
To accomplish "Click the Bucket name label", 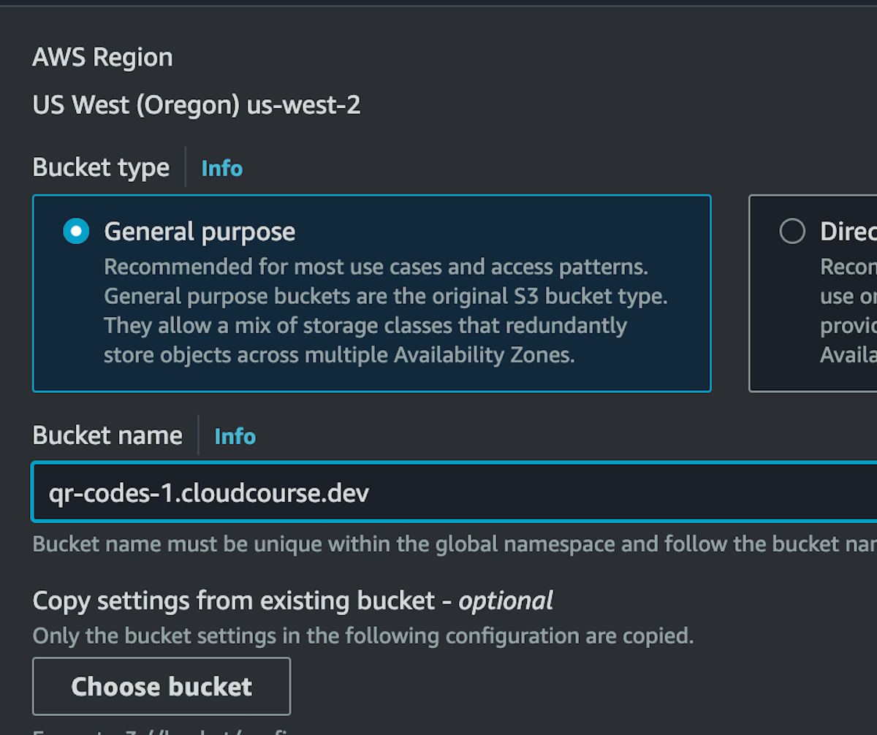I will click(107, 435).
